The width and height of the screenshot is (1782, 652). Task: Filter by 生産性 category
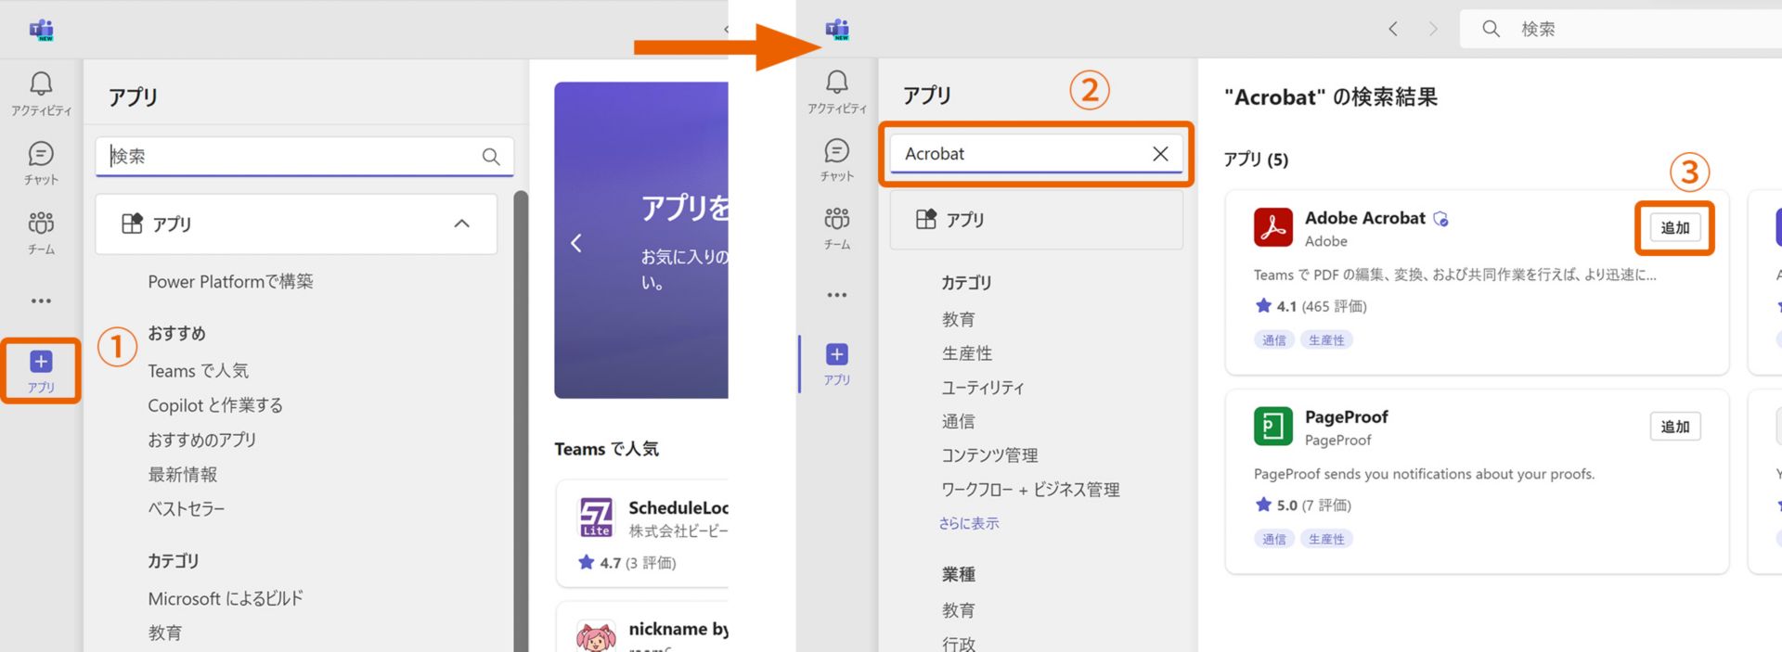[967, 353]
